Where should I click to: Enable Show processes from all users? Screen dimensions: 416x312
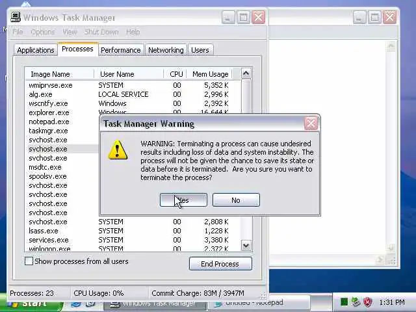[29, 261]
